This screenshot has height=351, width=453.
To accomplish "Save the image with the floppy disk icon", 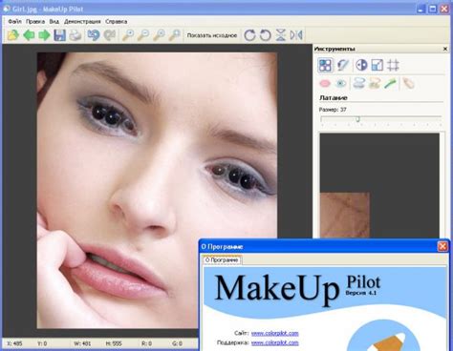I will [x=59, y=35].
